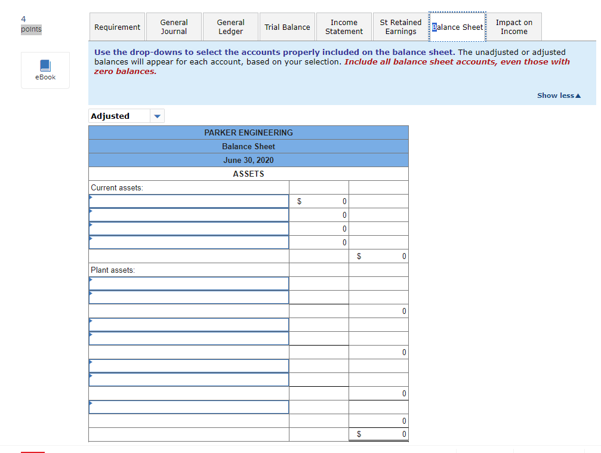Open last plant asset account dropdown
The image size is (601, 453).
tap(189, 407)
